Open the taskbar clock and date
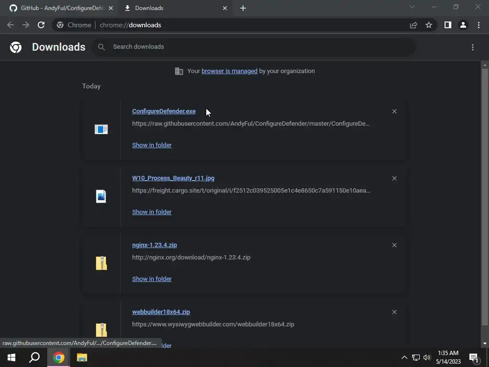The height and width of the screenshot is (367, 489). (448, 357)
